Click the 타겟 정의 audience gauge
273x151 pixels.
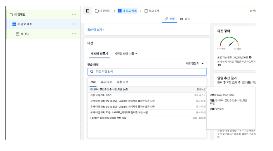pyautogui.click(x=229, y=42)
